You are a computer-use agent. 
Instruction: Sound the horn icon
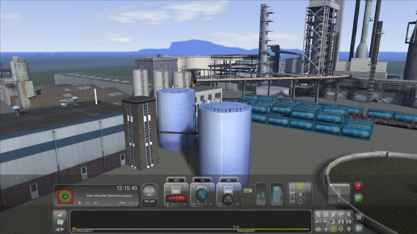pyautogui.click(x=293, y=201)
